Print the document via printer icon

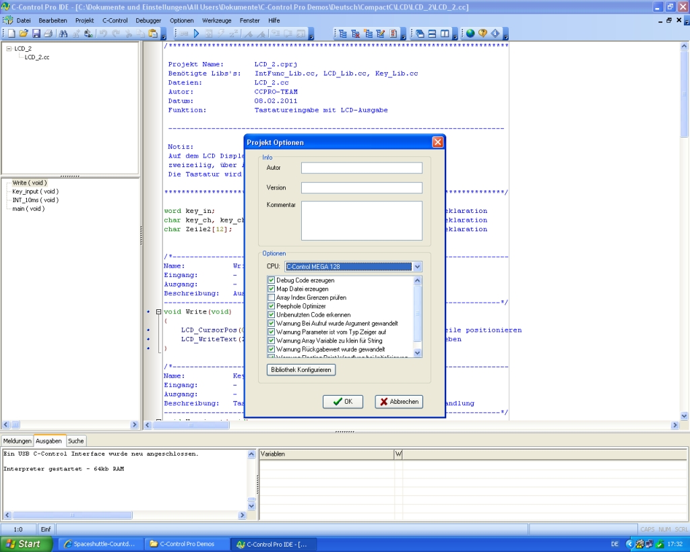(49, 34)
